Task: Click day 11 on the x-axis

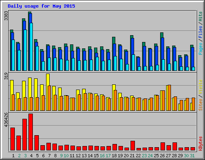Action: pyautogui.click(x=72, y=156)
